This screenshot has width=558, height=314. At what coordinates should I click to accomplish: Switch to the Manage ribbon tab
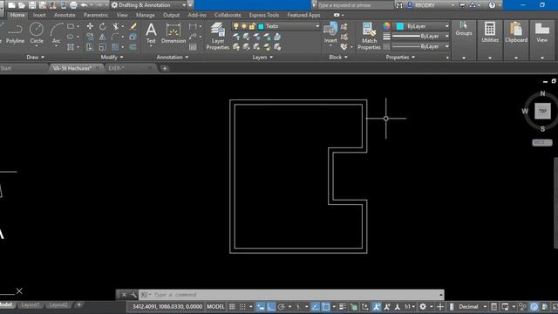point(146,15)
